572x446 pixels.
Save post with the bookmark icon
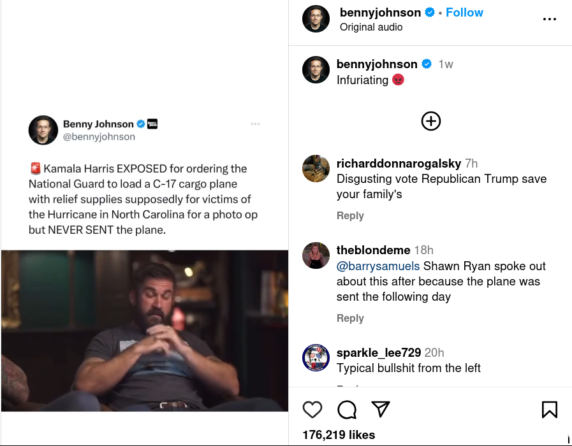click(x=549, y=409)
